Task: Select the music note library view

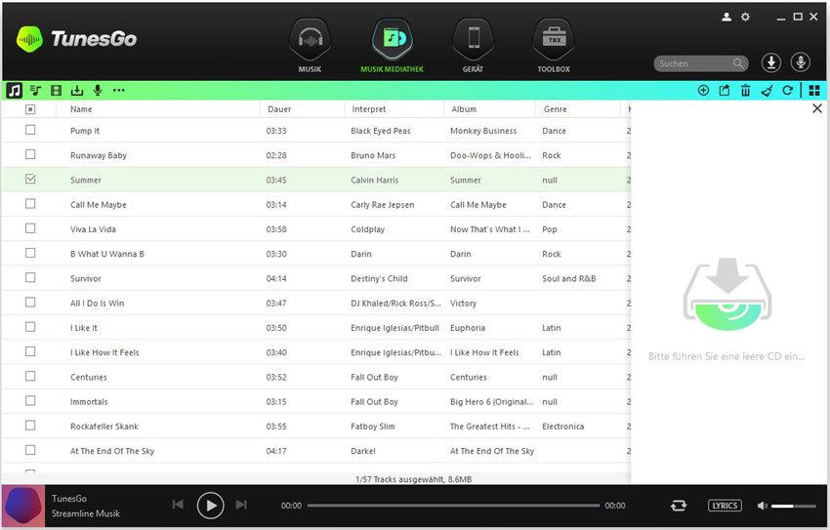Action: 15,91
